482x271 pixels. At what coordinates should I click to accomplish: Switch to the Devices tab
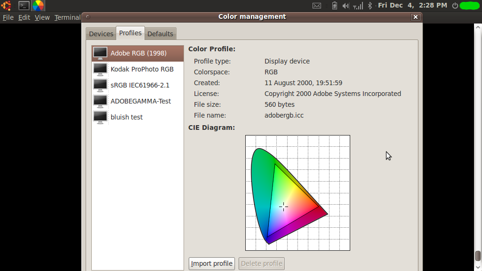coord(101,34)
